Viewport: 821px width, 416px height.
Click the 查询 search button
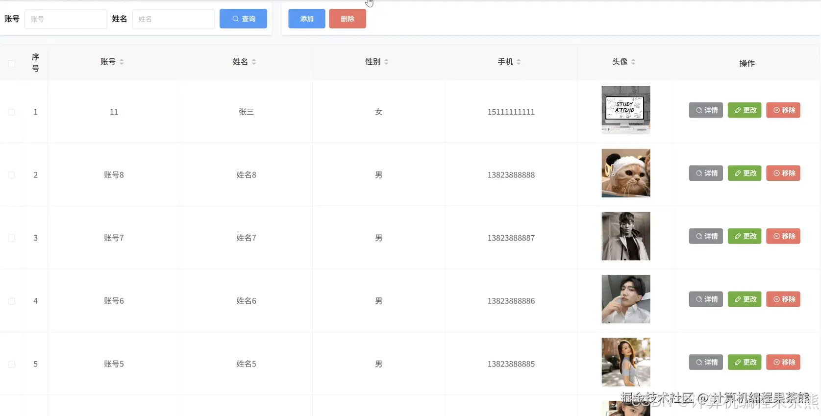pyautogui.click(x=243, y=19)
